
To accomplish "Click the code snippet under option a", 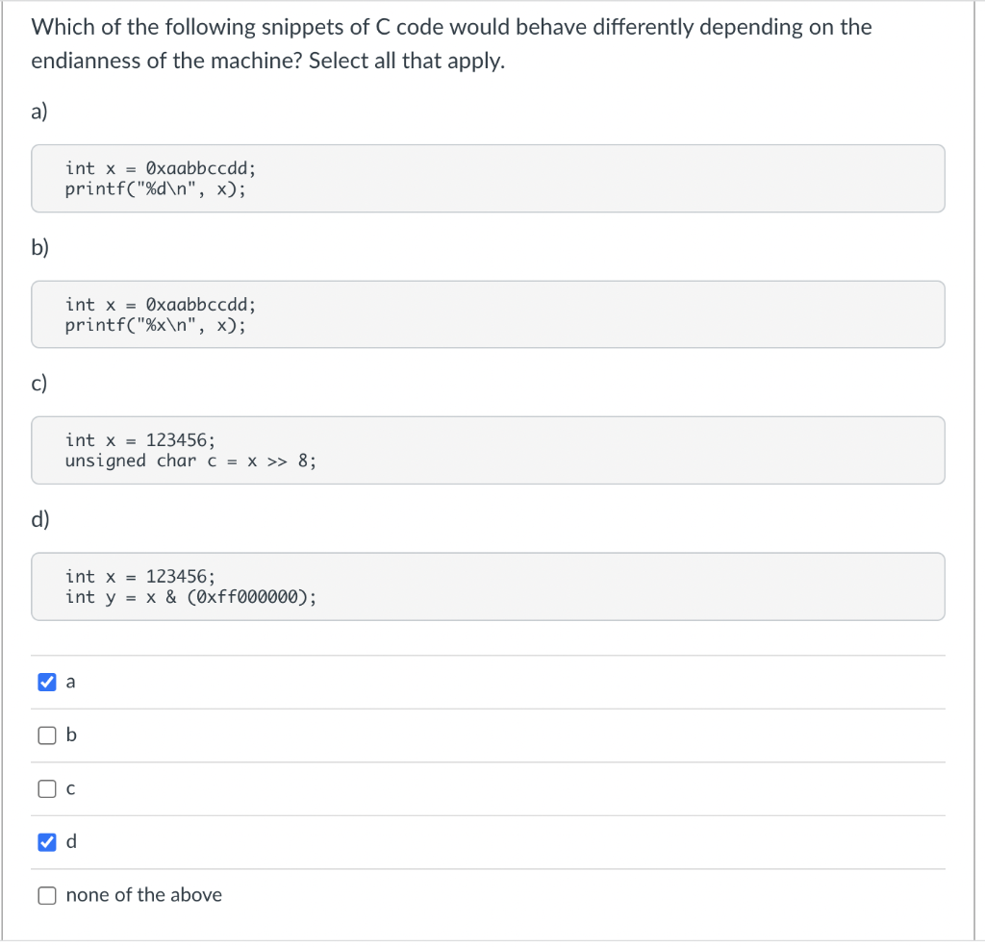I will click(x=488, y=178).
